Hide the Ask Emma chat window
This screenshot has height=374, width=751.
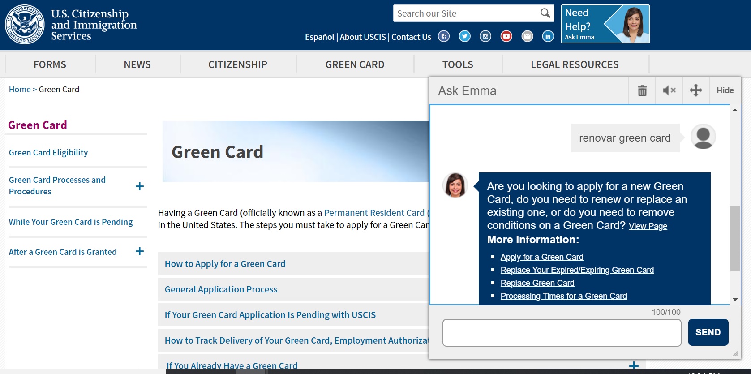tap(725, 90)
